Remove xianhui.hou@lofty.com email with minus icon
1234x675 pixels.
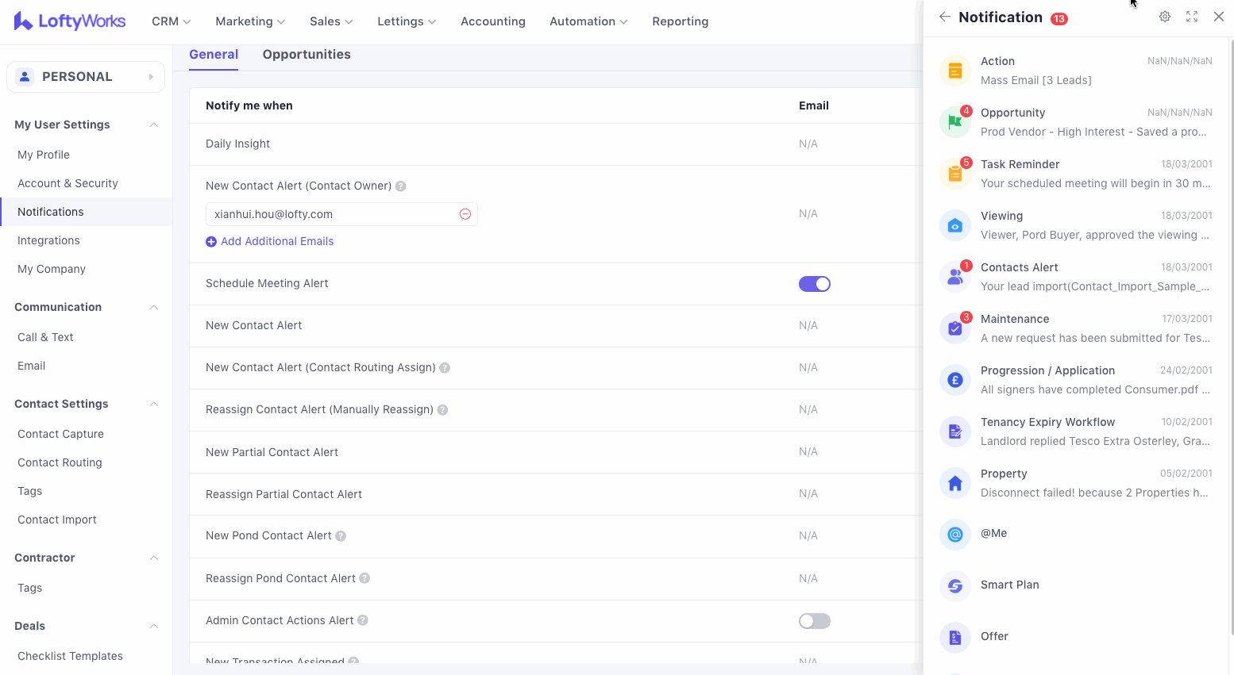465,214
